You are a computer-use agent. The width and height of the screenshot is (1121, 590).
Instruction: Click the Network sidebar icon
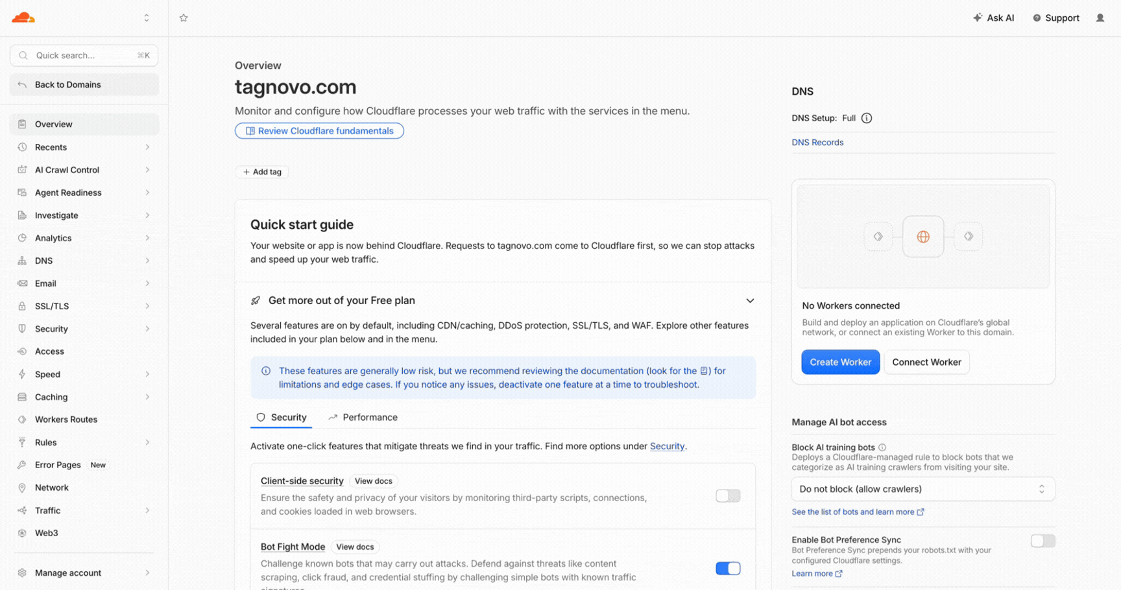click(x=22, y=488)
